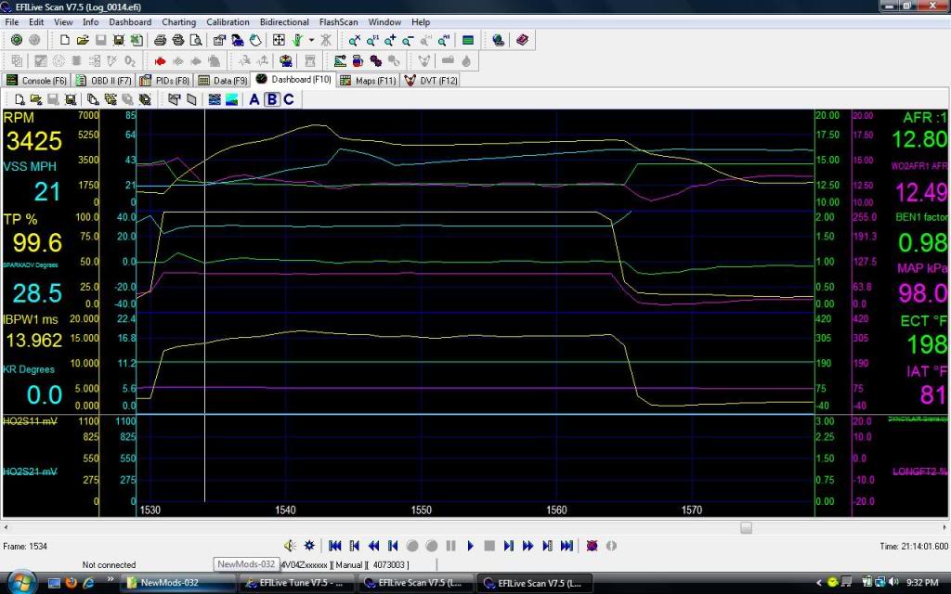
Task: Switch to the DVT (F12) tab
Action: [431, 80]
